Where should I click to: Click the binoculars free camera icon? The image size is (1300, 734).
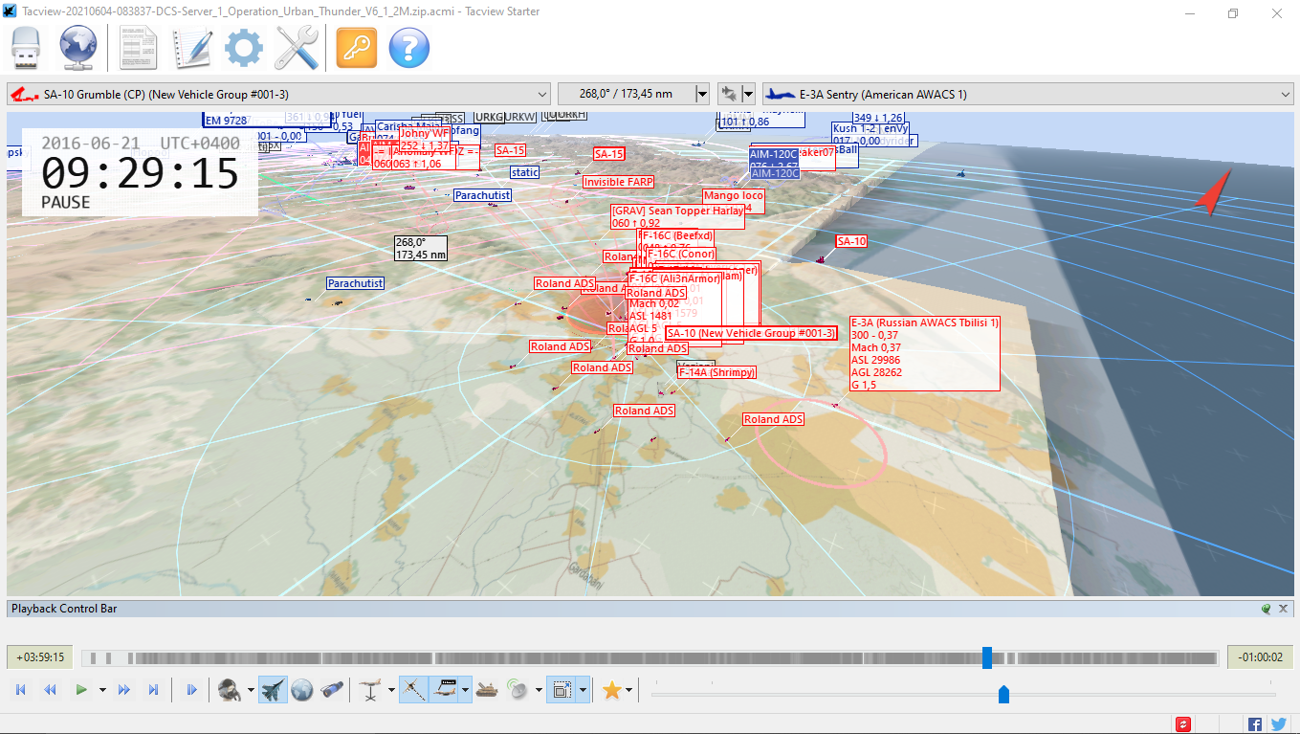(x=332, y=690)
